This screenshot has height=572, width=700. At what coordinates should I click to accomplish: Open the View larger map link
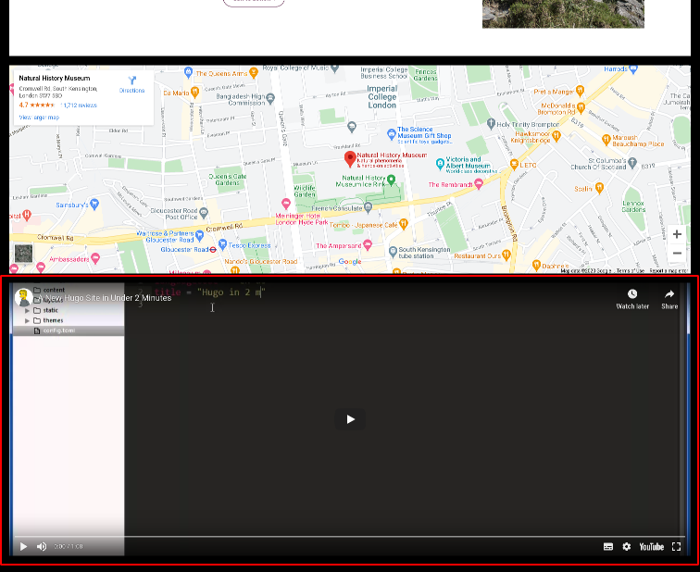tap(39, 118)
